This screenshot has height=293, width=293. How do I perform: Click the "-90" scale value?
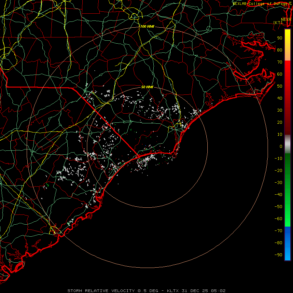coord(278,255)
